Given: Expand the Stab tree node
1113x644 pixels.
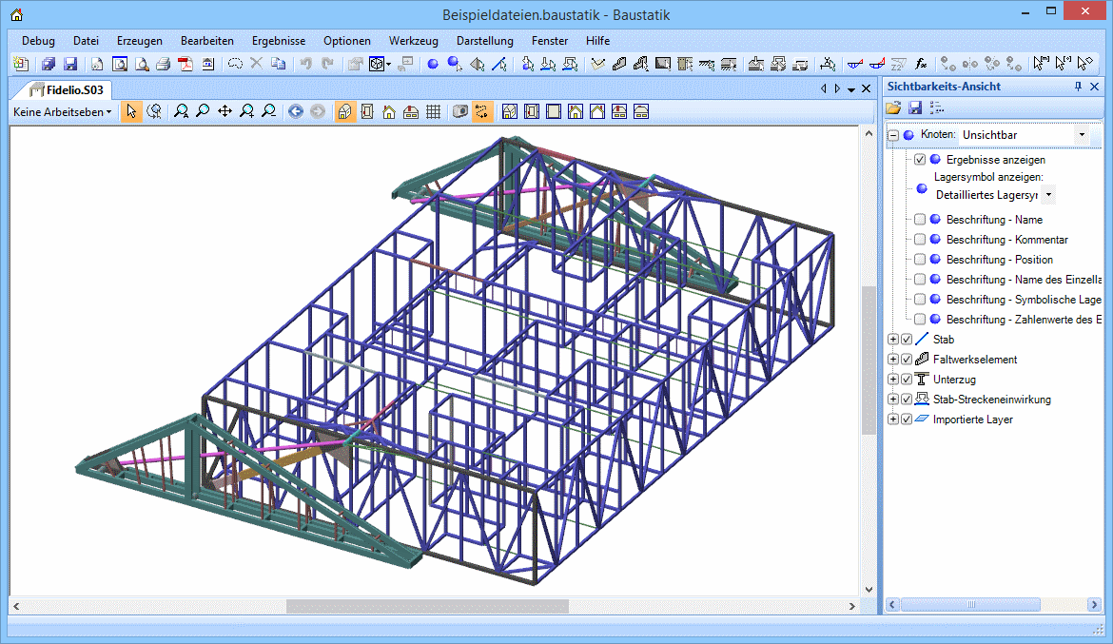Looking at the screenshot, I should point(892,340).
